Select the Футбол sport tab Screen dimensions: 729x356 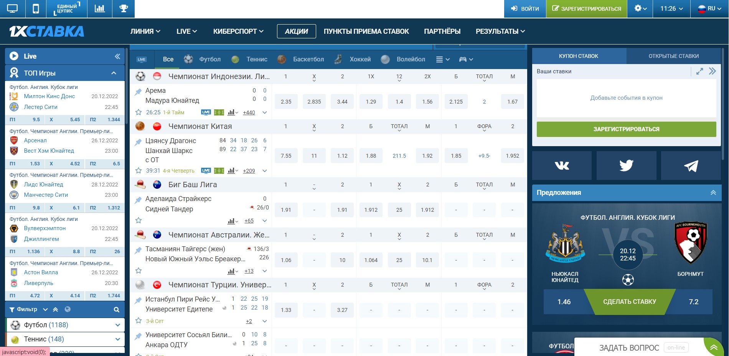coord(202,59)
